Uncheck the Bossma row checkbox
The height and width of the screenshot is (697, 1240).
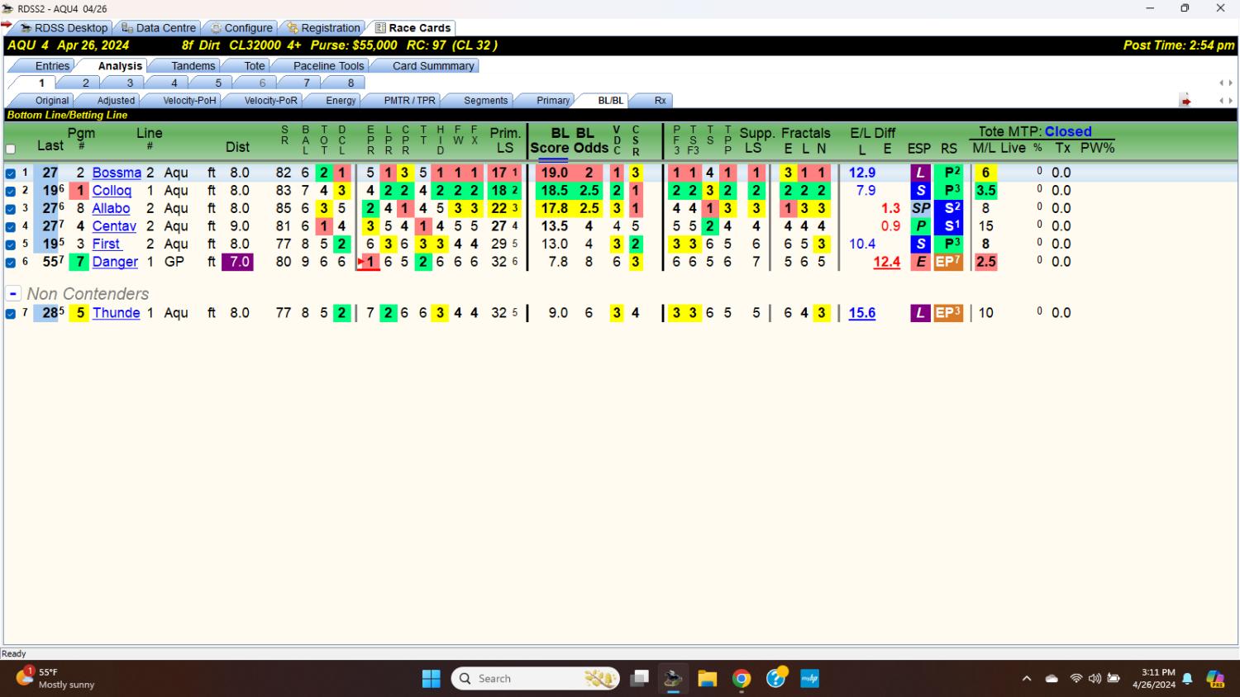(11, 173)
